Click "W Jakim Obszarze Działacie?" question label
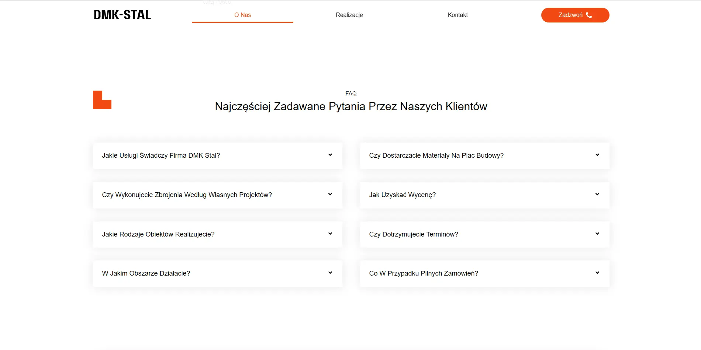The image size is (701, 350). click(146, 273)
